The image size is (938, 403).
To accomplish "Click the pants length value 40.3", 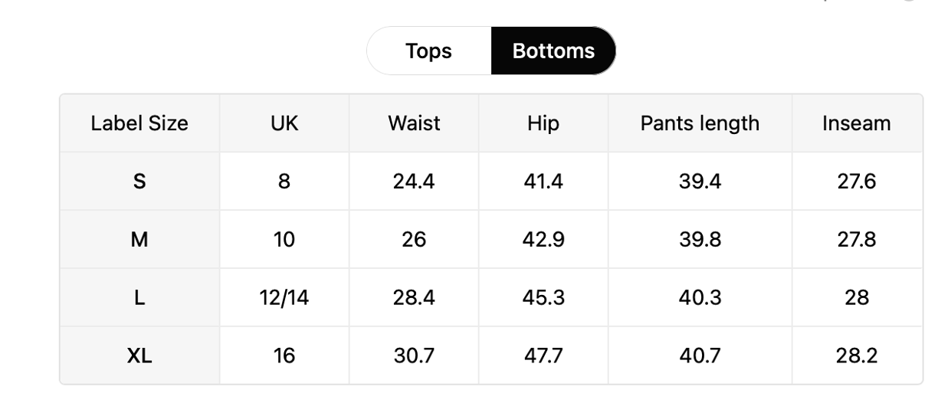I will (x=700, y=298).
